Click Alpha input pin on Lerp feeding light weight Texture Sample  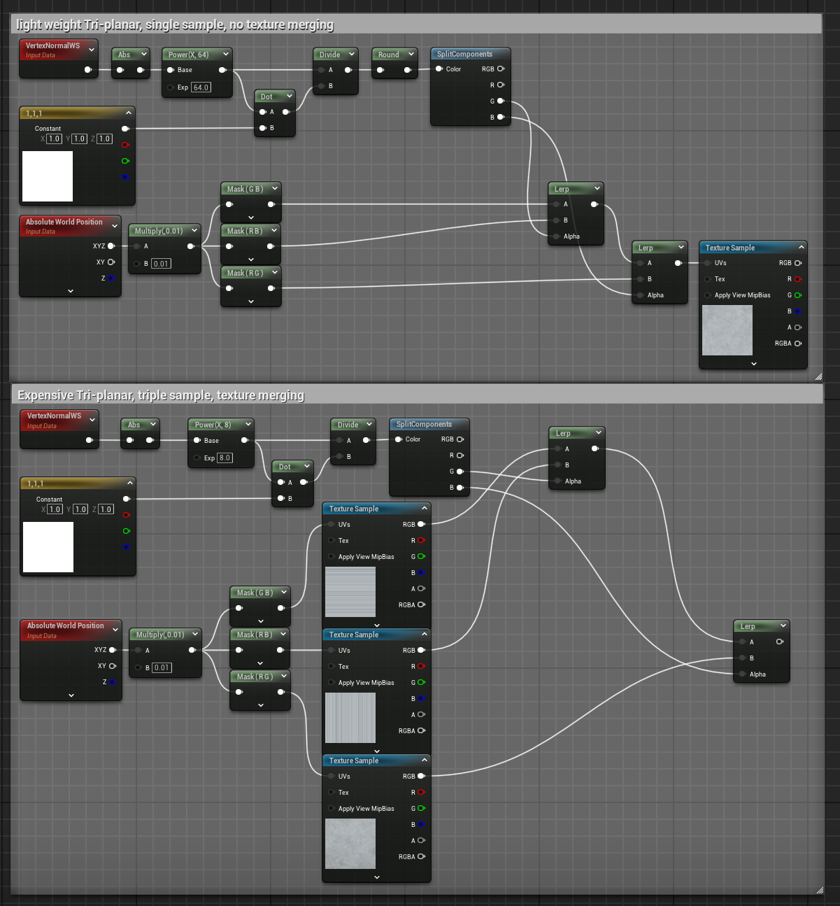point(640,295)
